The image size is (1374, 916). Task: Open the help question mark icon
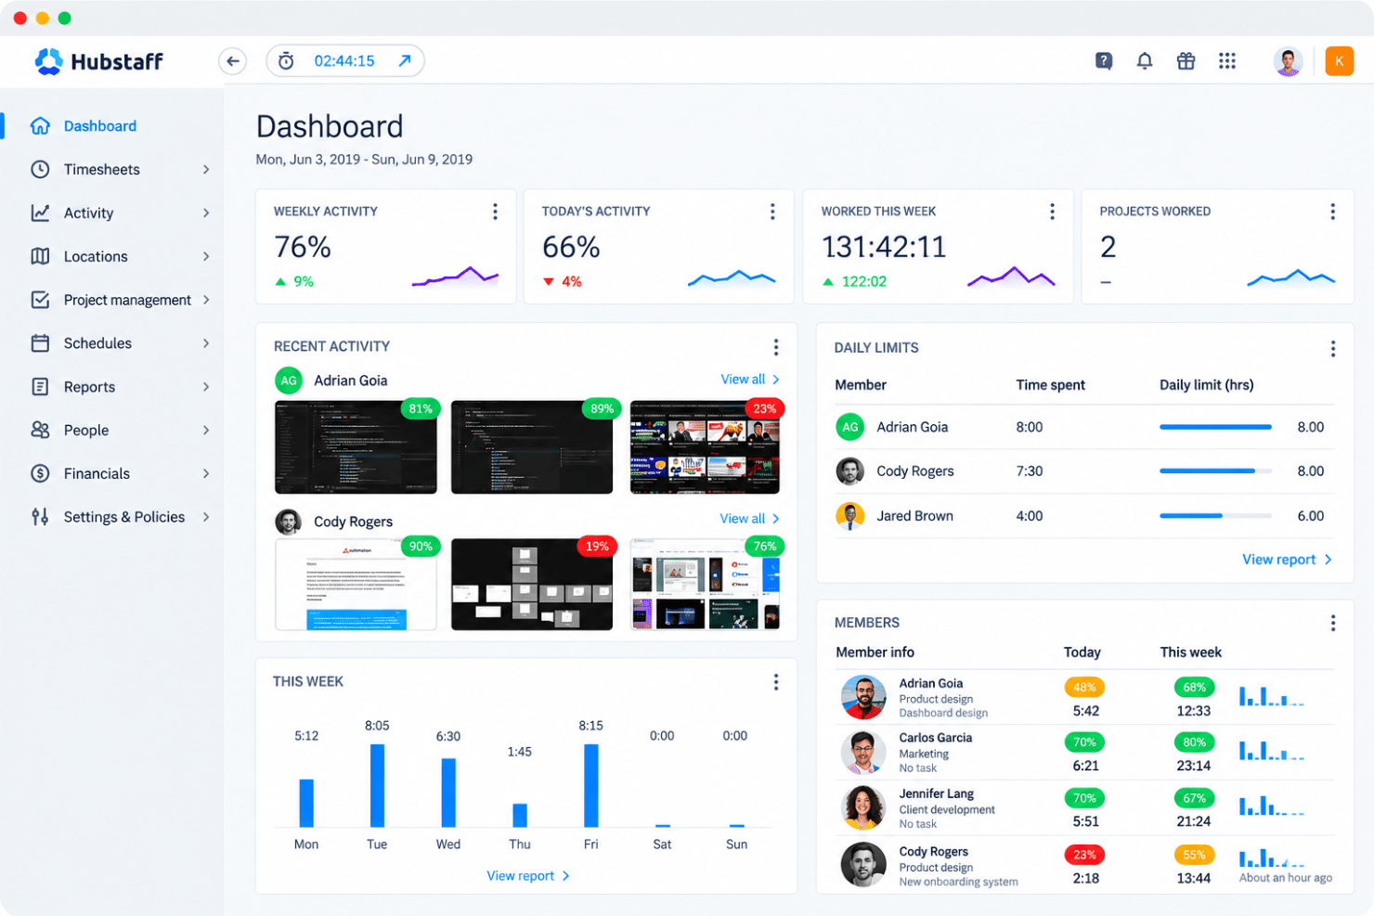1104,61
